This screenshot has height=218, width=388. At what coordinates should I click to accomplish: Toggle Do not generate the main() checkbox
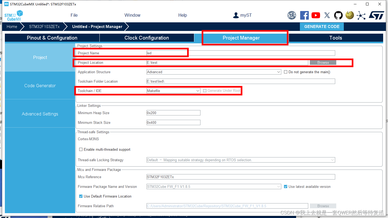pos(286,72)
